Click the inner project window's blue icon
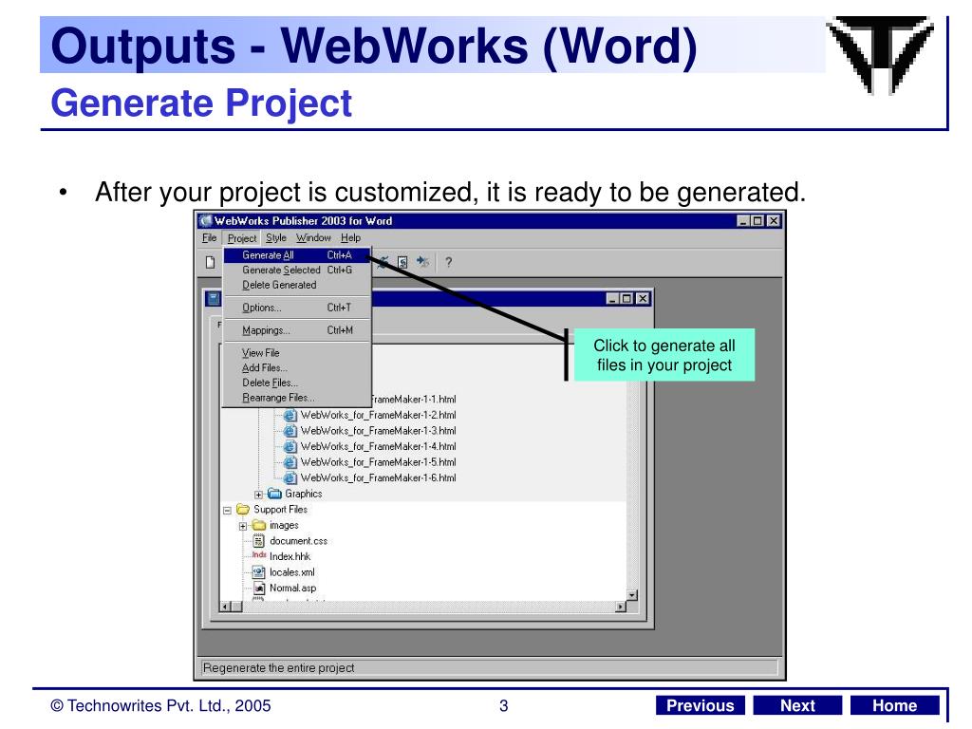Image resolution: width=972 pixels, height=729 pixels. point(214,299)
